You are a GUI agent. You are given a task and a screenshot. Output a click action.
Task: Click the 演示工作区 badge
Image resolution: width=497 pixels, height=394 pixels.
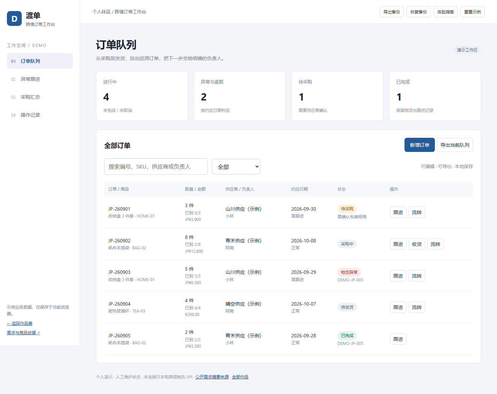click(467, 50)
